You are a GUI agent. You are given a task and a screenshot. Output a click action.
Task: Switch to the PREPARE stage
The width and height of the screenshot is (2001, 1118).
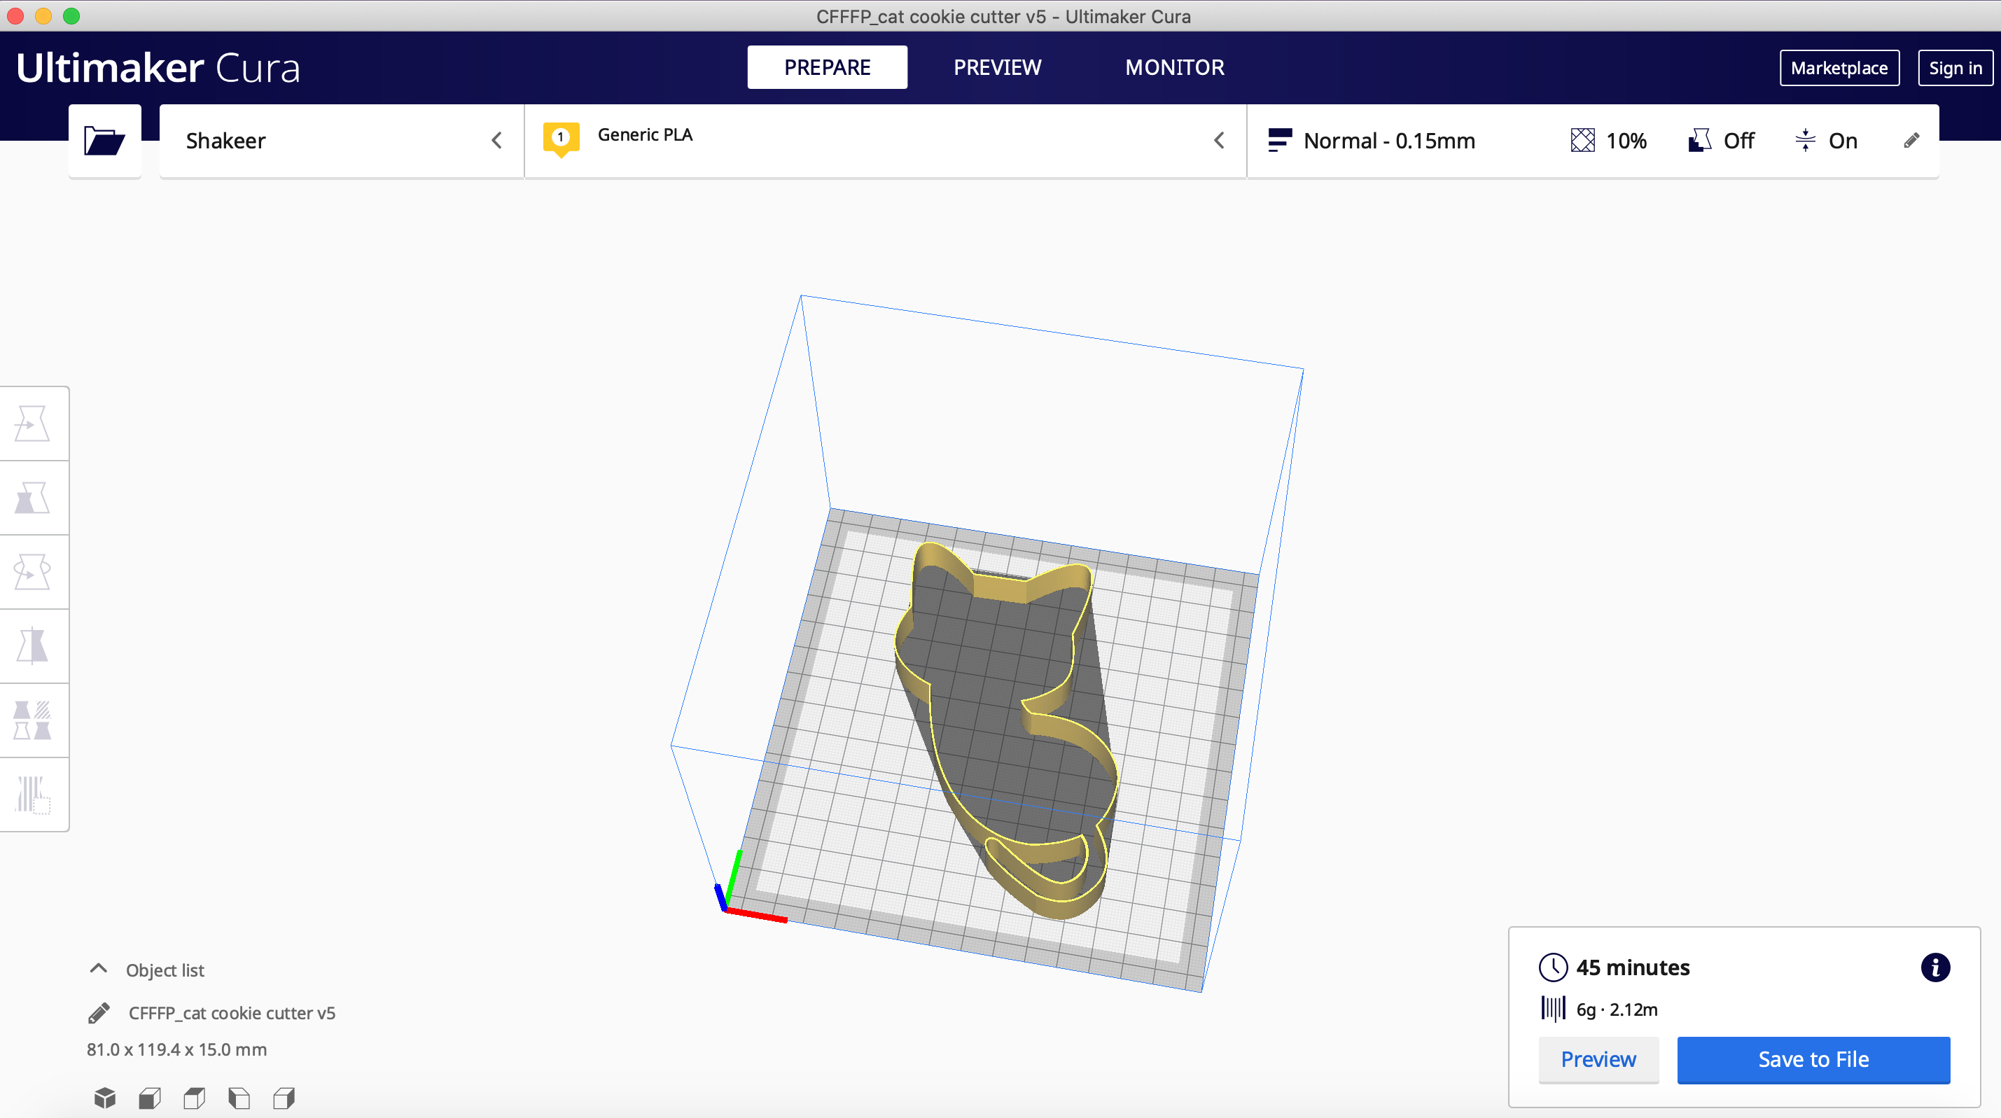pyautogui.click(x=828, y=68)
